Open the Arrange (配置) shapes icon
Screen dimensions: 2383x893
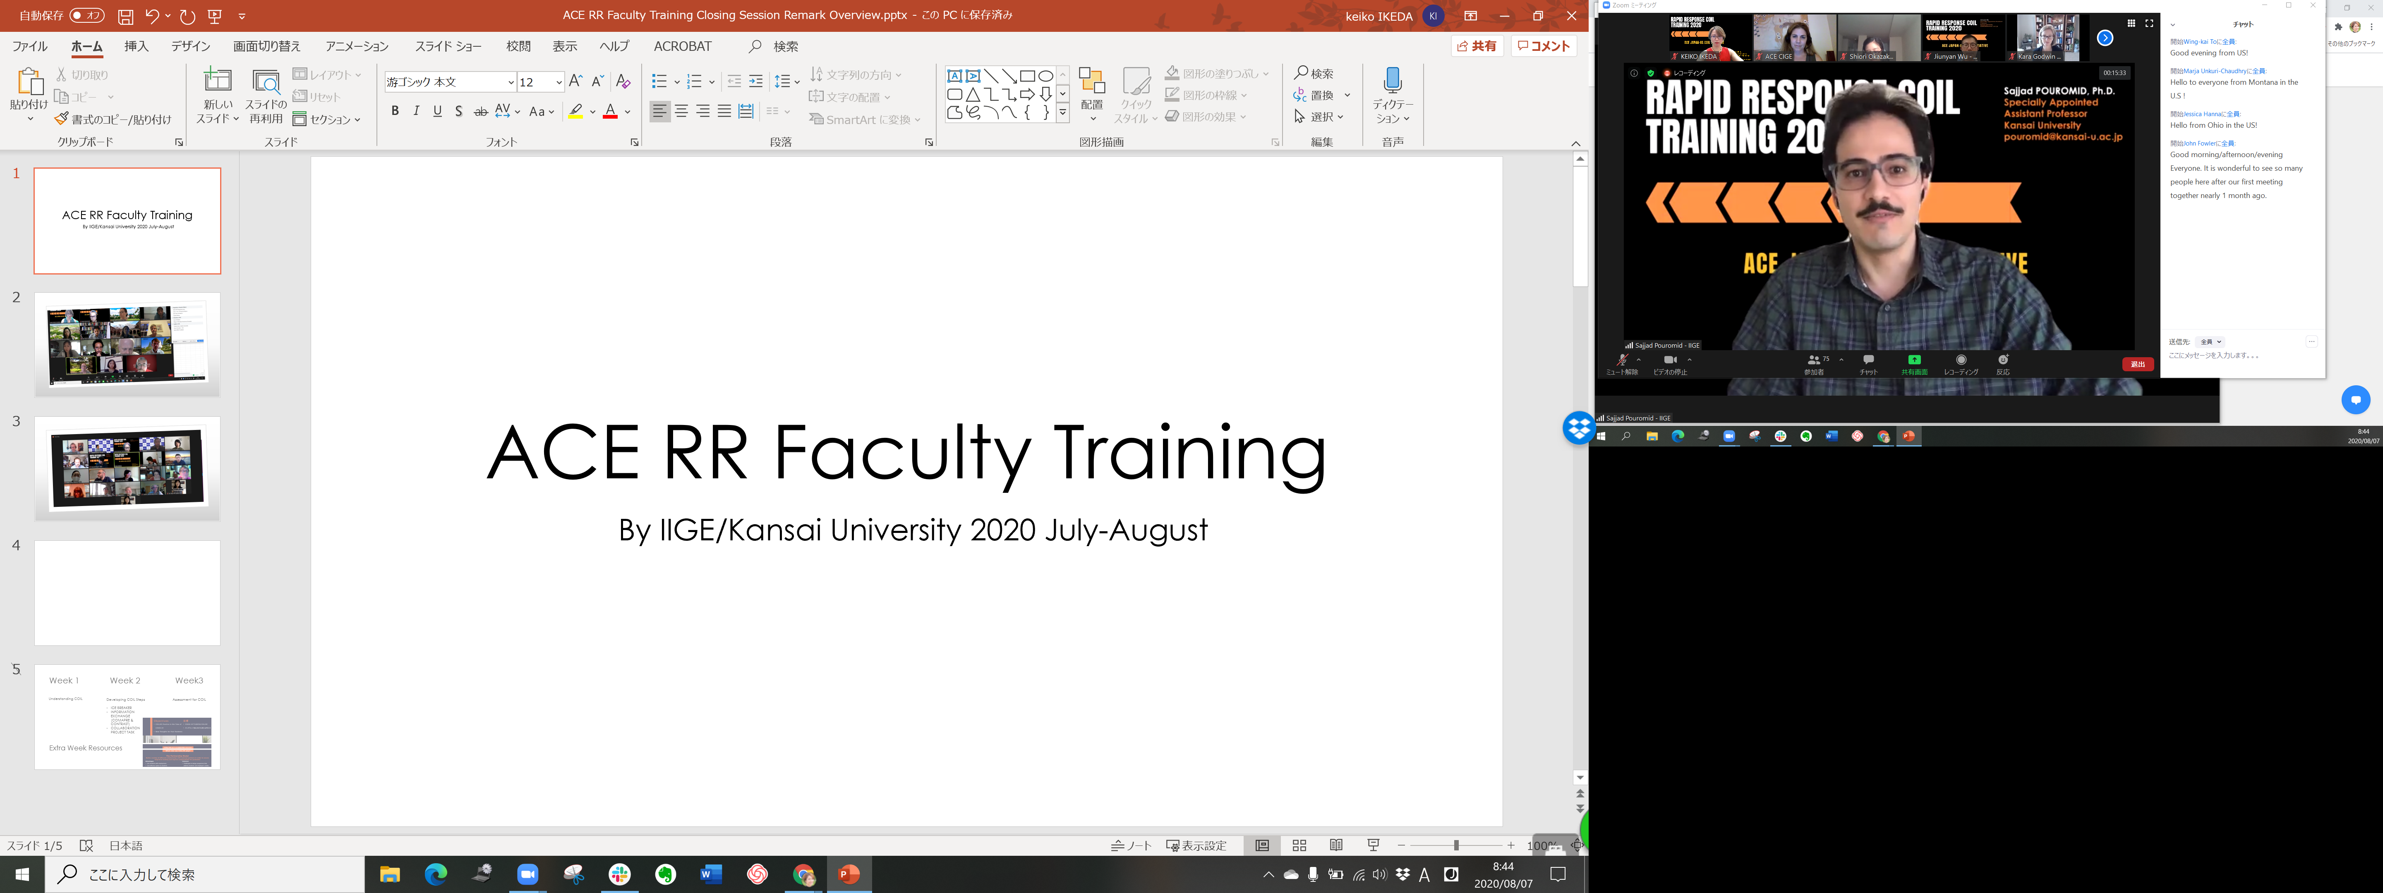pos(1092,81)
